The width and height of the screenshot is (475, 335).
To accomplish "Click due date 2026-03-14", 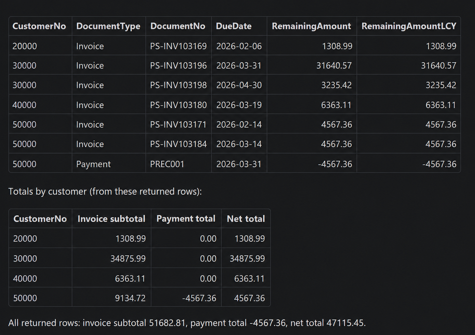I will pos(239,144).
